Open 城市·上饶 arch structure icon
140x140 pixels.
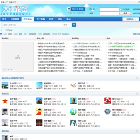pyautogui.click(x=73, y=122)
